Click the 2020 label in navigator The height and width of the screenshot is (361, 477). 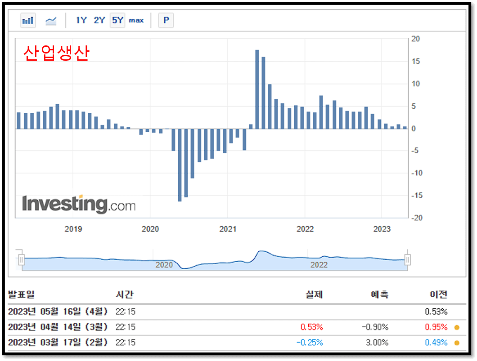coord(164,265)
